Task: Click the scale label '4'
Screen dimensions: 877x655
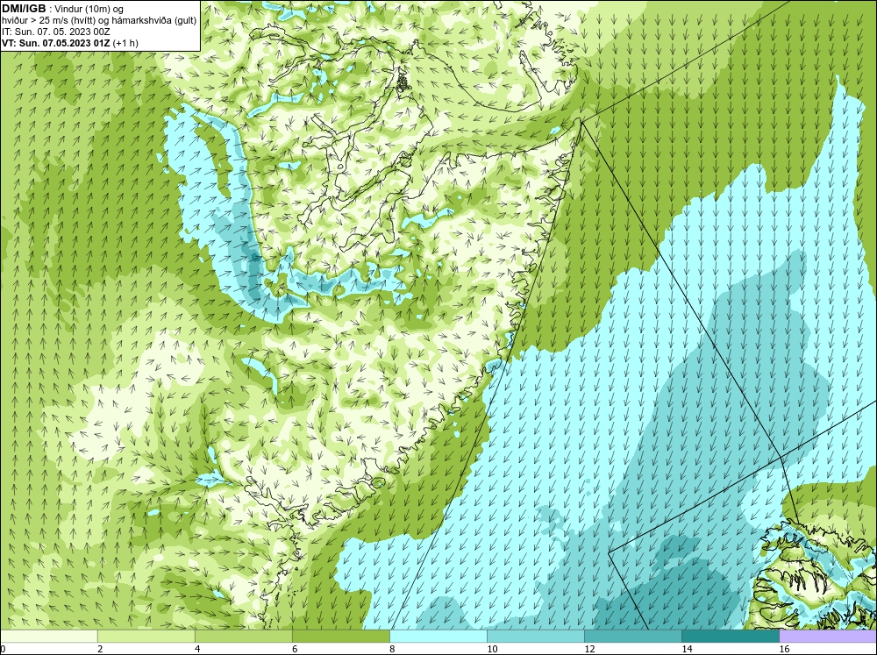Action: click(x=197, y=649)
